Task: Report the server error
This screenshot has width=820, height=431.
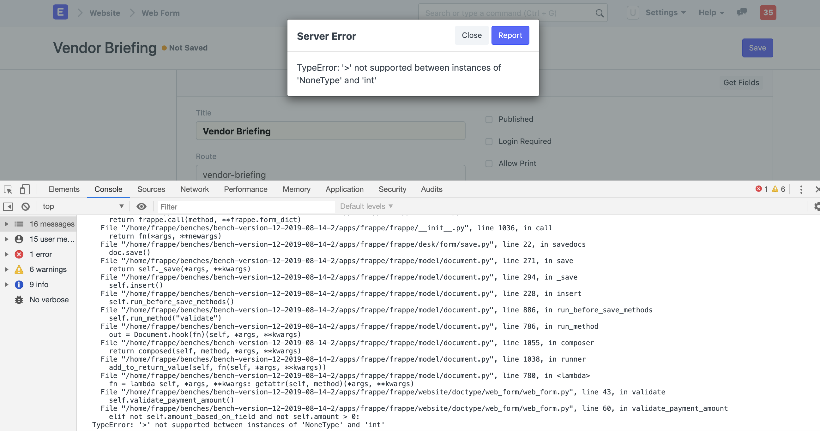Action: click(x=510, y=35)
